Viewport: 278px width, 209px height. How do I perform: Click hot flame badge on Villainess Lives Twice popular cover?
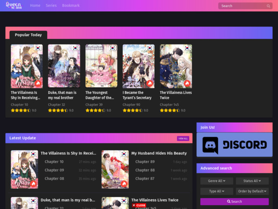point(187,83)
